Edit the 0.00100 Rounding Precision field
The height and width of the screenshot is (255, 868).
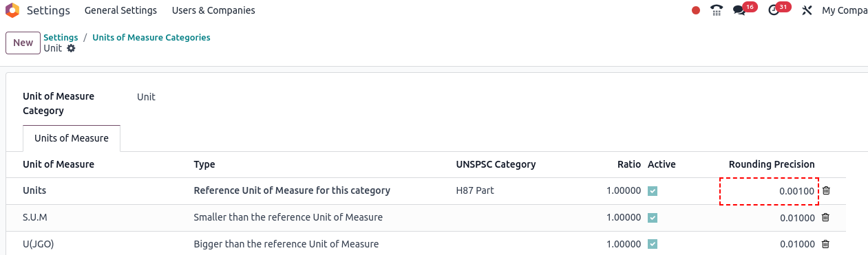point(769,191)
